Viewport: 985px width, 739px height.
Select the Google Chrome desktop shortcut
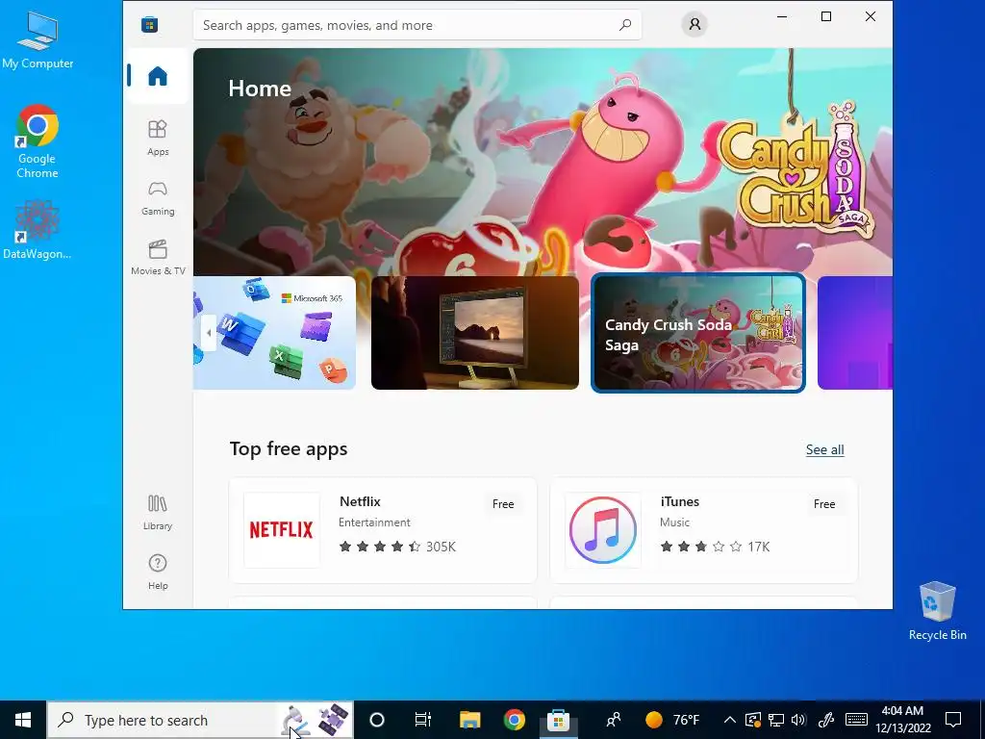coord(38,142)
